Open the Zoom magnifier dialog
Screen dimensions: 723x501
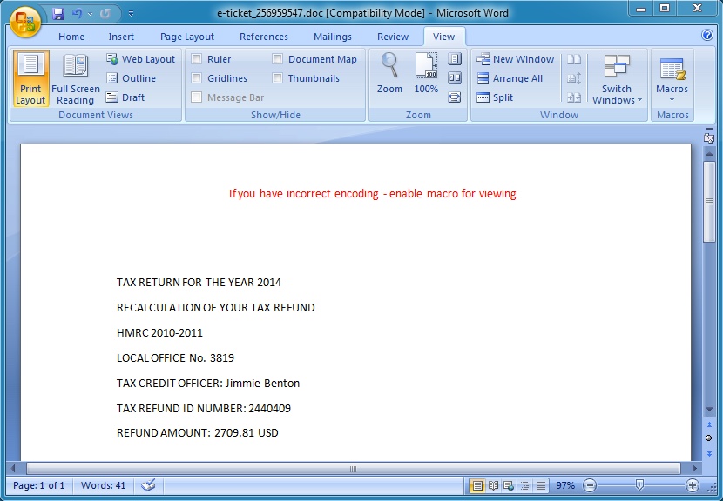click(389, 73)
